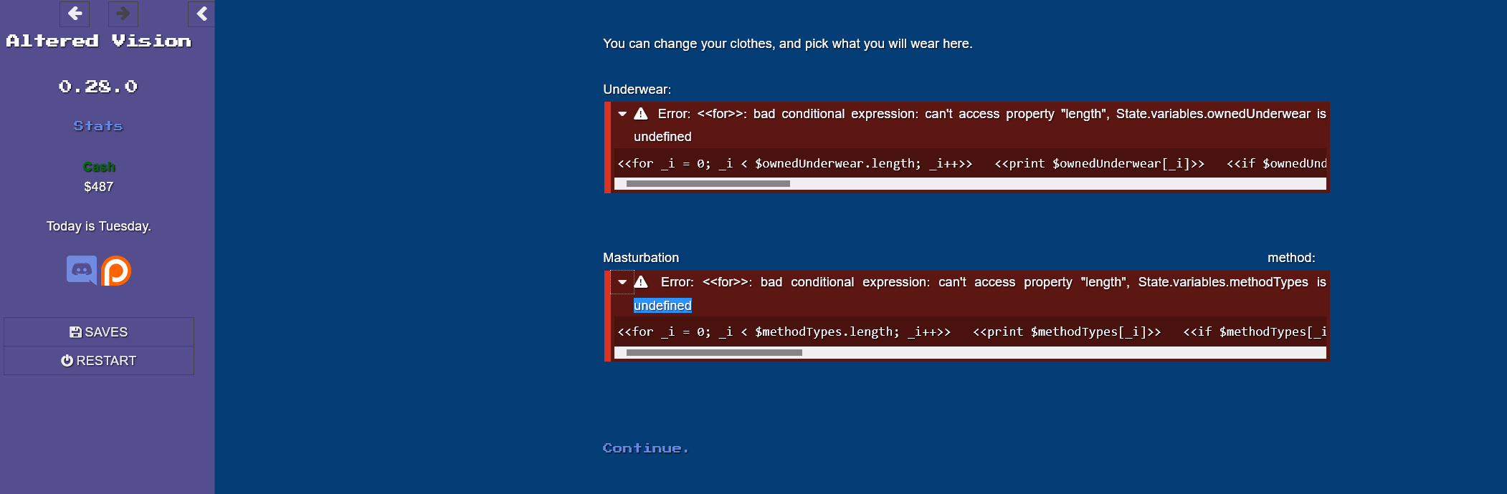Image resolution: width=1507 pixels, height=494 pixels.
Task: Go back in story history
Action: (x=75, y=14)
